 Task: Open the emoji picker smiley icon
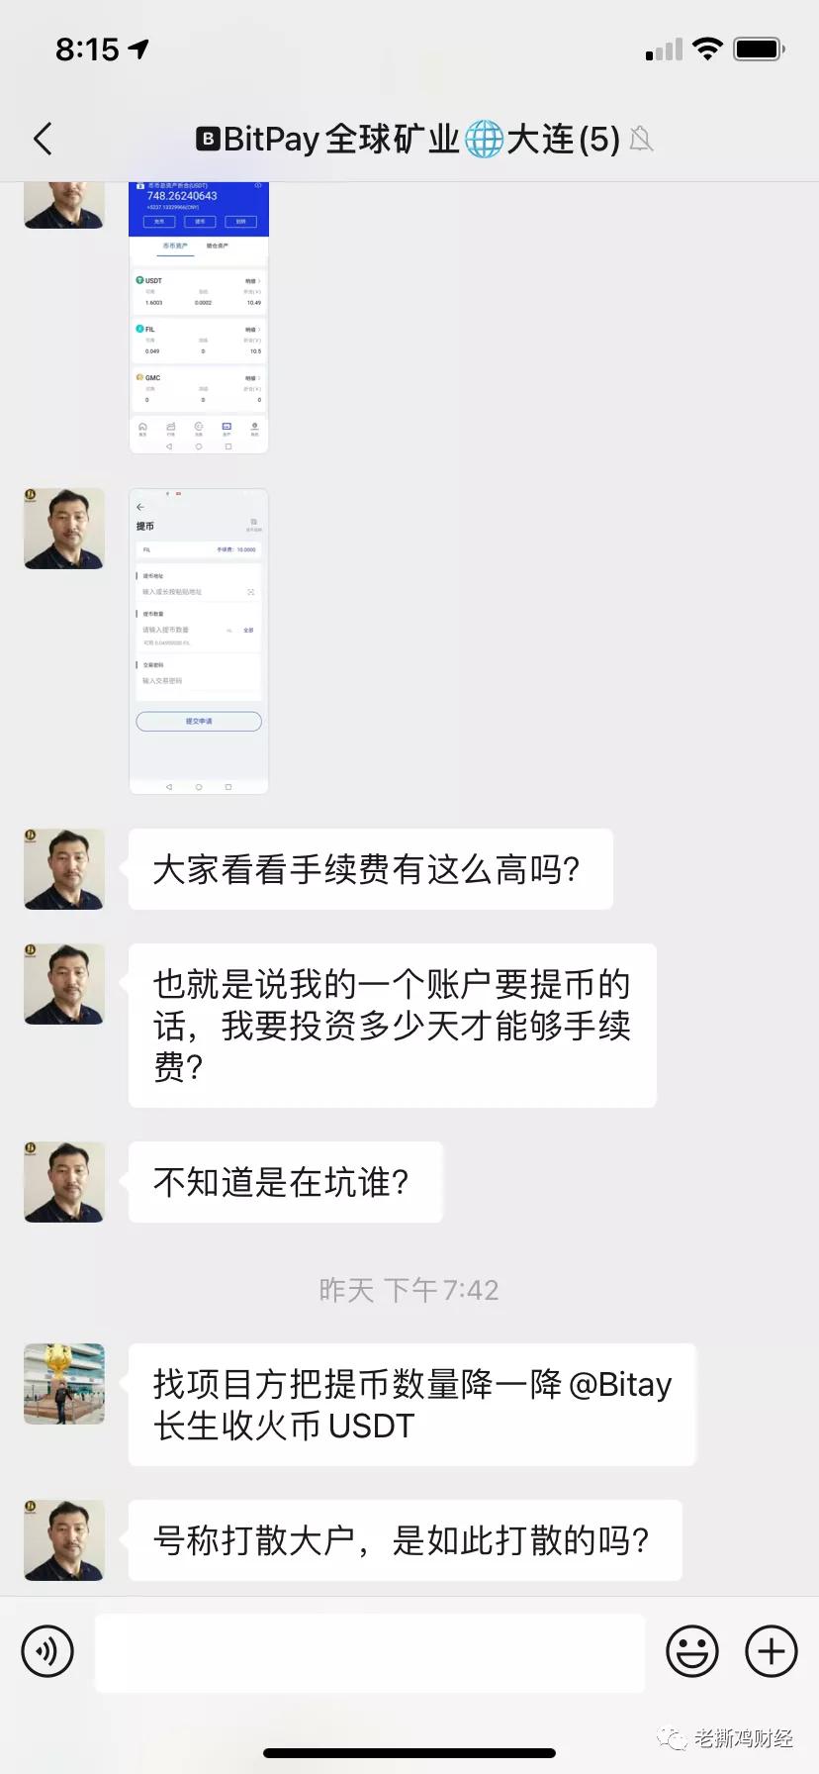[x=692, y=1651]
